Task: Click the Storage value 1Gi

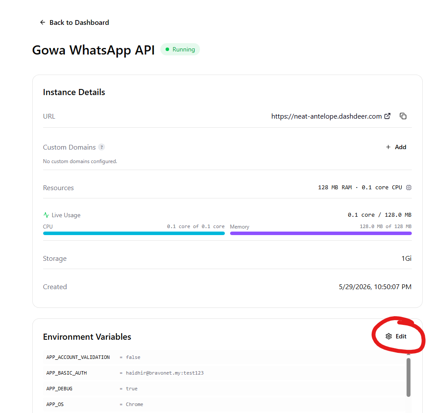Action: 407,259
